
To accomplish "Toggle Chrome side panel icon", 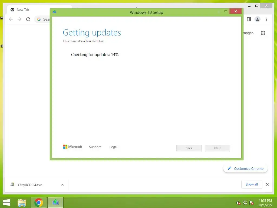I will pyautogui.click(x=249, y=19).
